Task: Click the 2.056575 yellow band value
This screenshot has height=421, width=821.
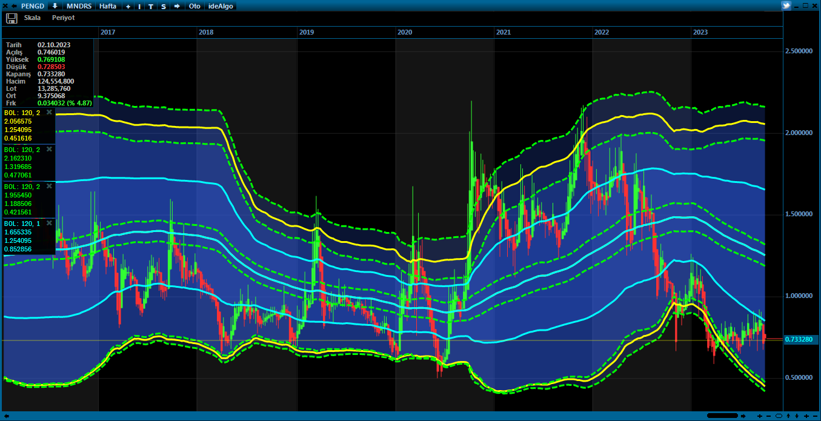Action: (18, 121)
